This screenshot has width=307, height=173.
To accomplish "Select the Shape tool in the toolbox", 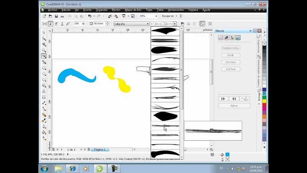I will point(44,38).
